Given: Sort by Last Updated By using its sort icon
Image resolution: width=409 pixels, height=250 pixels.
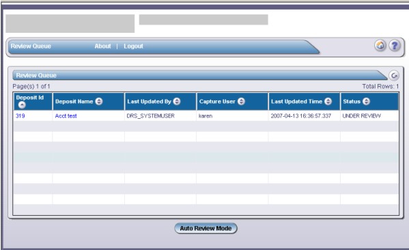Looking at the screenshot, I should 177,101.
